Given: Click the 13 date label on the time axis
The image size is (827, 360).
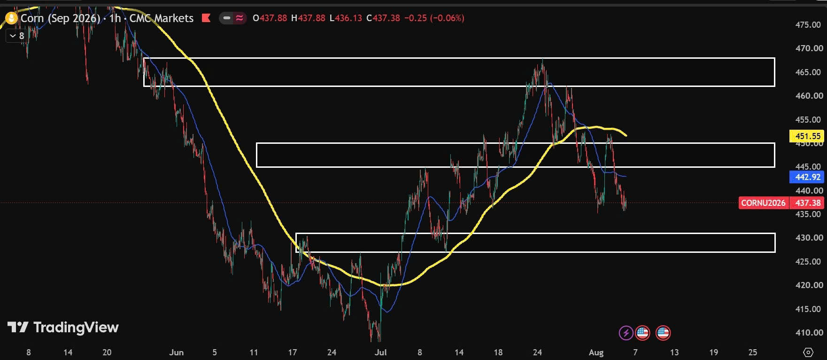Looking at the screenshot, I should click(674, 352).
